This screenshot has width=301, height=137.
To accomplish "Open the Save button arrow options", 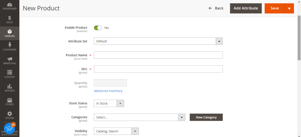I will 289,9.
